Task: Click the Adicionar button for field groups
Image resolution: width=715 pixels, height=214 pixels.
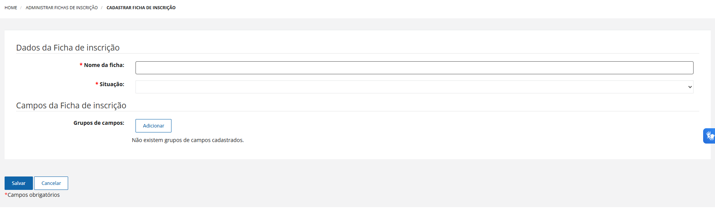Action: pyautogui.click(x=153, y=126)
